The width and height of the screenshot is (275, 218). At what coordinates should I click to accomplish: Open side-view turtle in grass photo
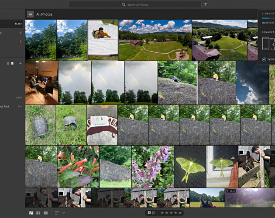click(72, 125)
